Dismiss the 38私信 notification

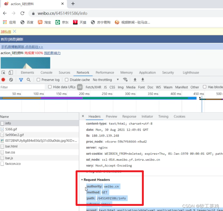[14, 31]
